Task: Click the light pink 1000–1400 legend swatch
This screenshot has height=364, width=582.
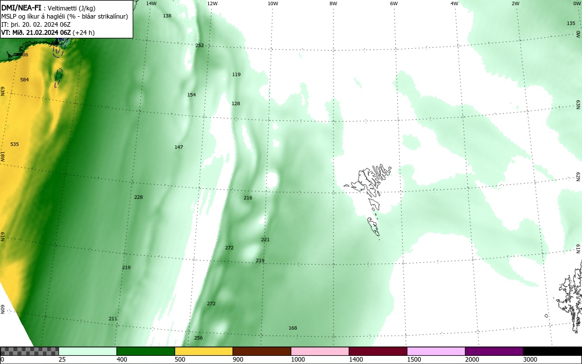Action: point(320,351)
